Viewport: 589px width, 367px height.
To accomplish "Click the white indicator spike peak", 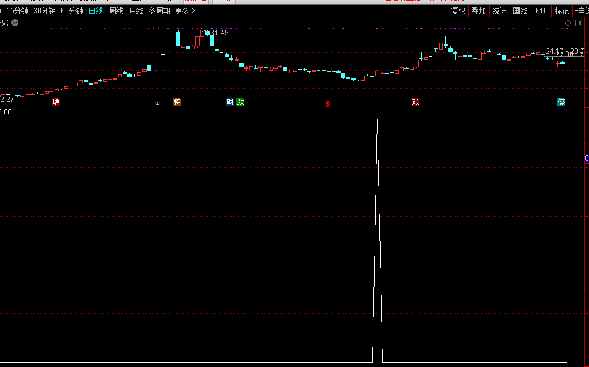I will point(377,120).
